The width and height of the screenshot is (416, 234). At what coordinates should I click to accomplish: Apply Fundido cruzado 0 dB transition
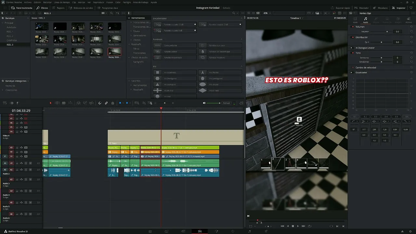[x=175, y=31]
